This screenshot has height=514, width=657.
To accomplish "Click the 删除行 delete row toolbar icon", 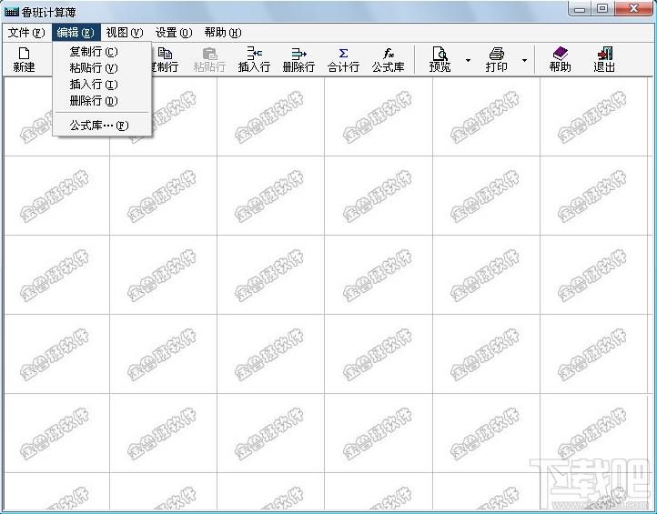I will click(x=298, y=53).
